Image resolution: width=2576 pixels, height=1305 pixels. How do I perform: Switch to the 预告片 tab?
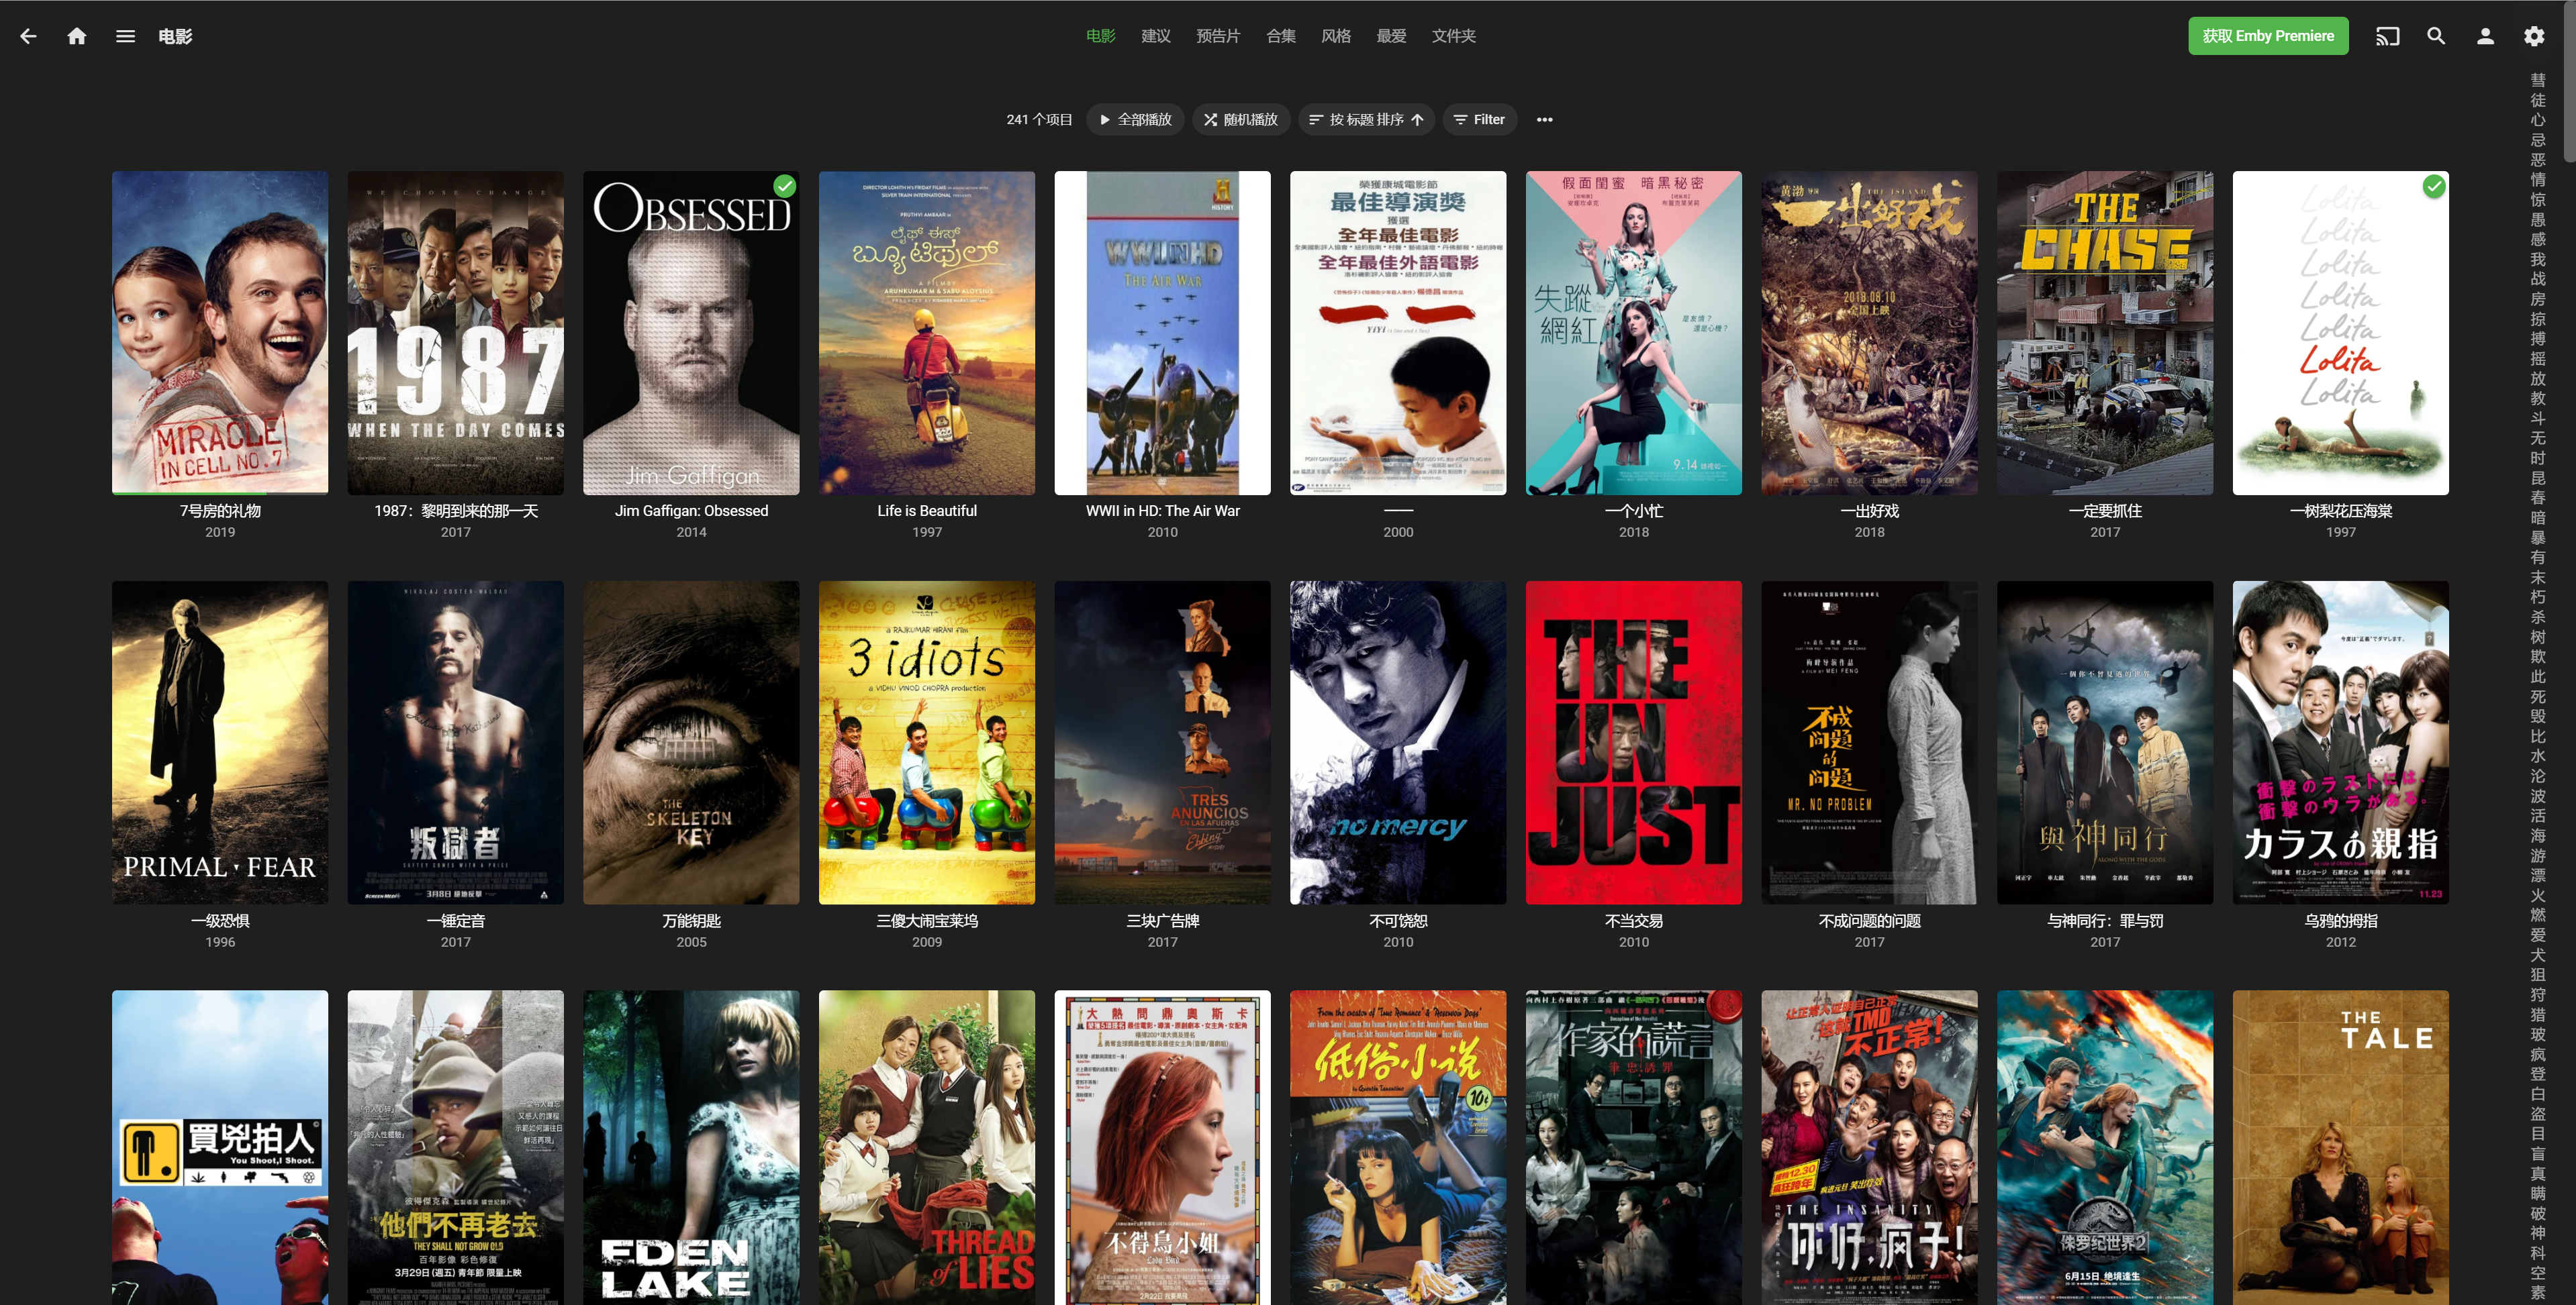1218,36
